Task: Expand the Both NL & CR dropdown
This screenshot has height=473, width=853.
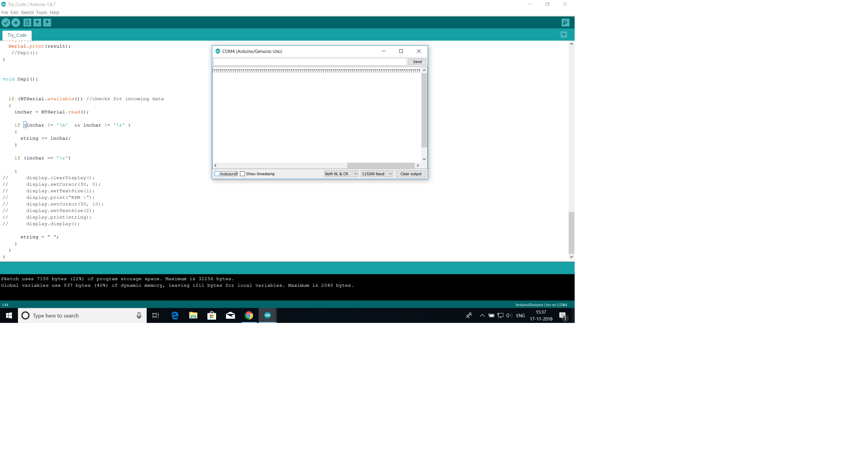Action: pos(341,174)
